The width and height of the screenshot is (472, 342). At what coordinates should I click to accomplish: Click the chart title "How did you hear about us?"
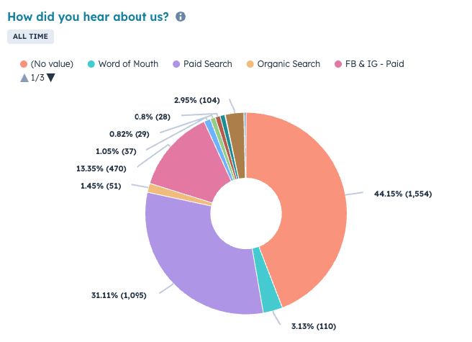88,17
